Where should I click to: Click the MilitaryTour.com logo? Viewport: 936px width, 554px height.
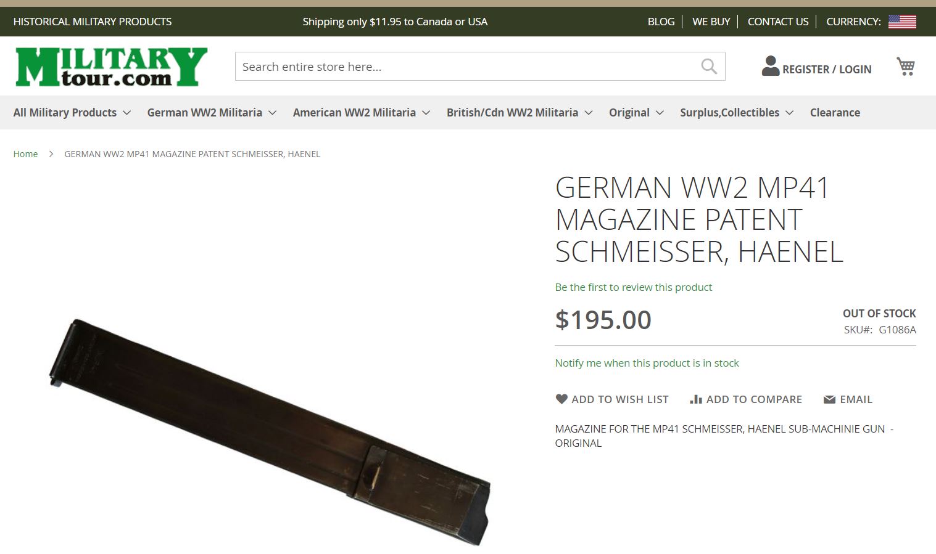112,67
